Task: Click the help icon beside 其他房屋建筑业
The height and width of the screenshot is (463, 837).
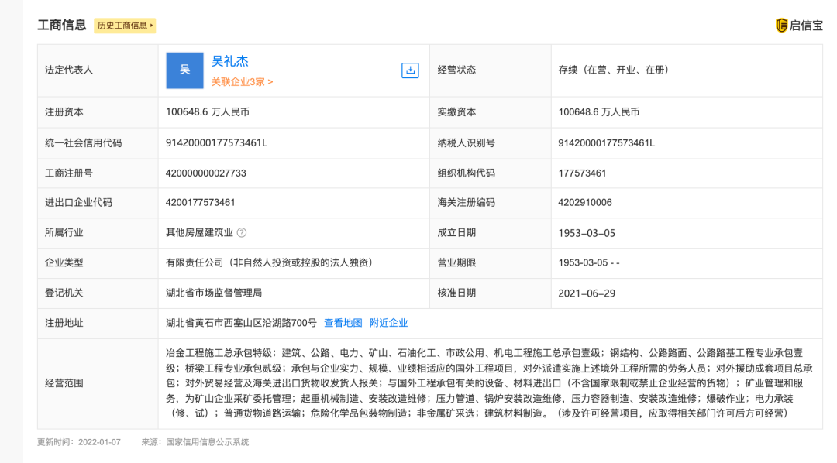Action: (x=242, y=232)
